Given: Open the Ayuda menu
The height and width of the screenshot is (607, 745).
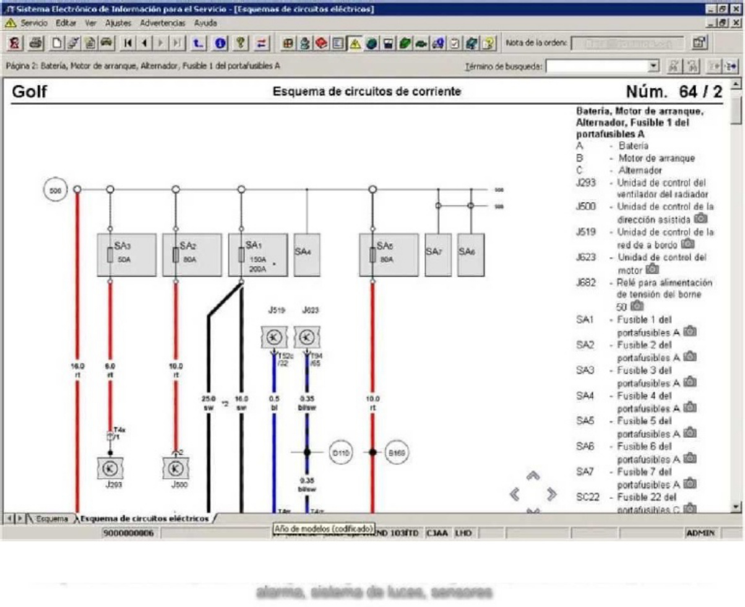Looking at the screenshot, I should tap(205, 23).
